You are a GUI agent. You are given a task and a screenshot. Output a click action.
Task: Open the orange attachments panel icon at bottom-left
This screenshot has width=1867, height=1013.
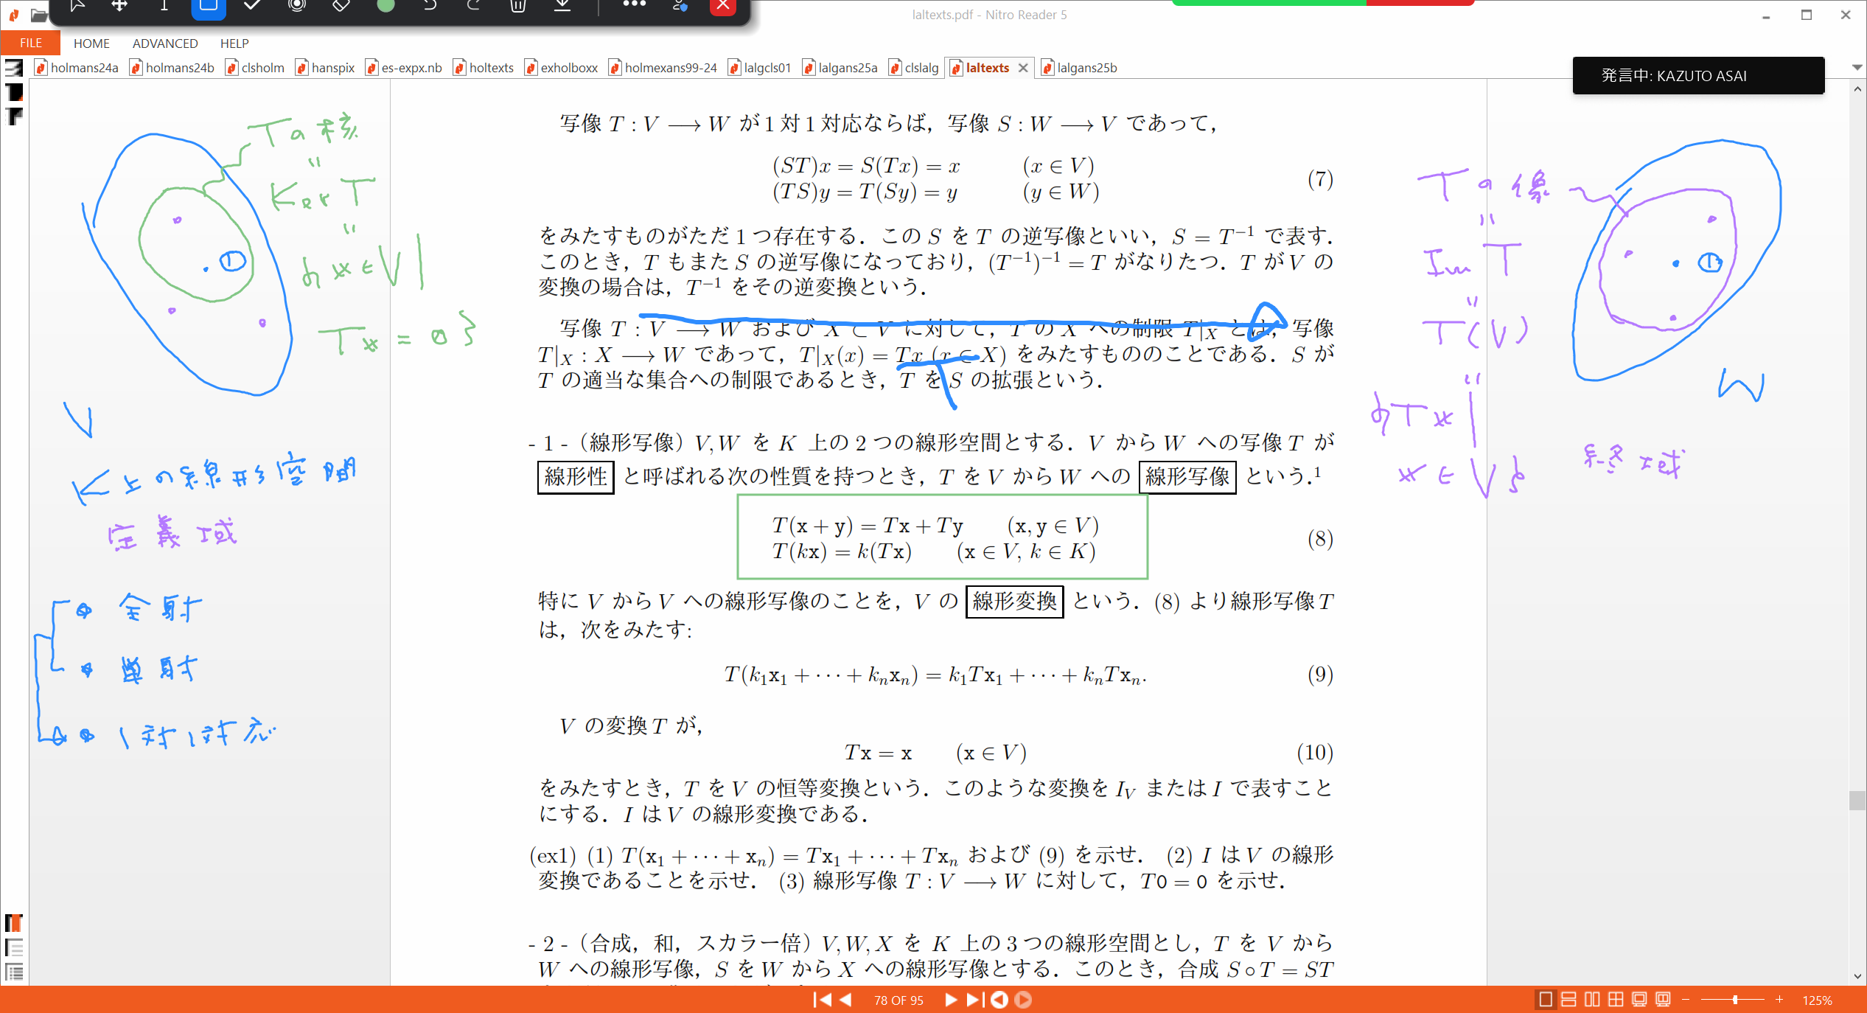click(x=14, y=923)
